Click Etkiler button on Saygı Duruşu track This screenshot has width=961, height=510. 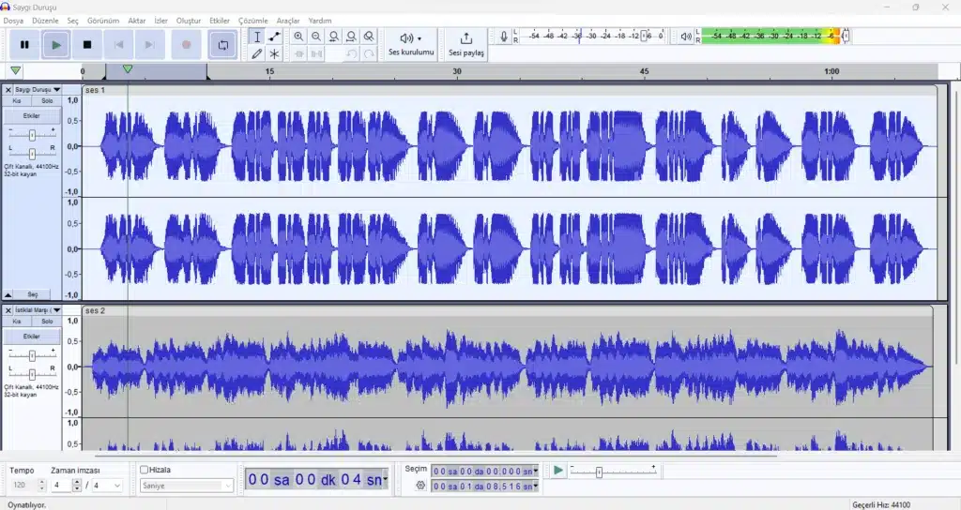pyautogui.click(x=32, y=115)
